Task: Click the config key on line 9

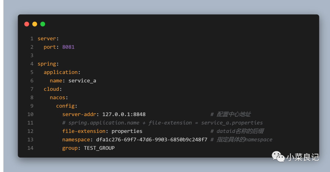Action: (65, 106)
